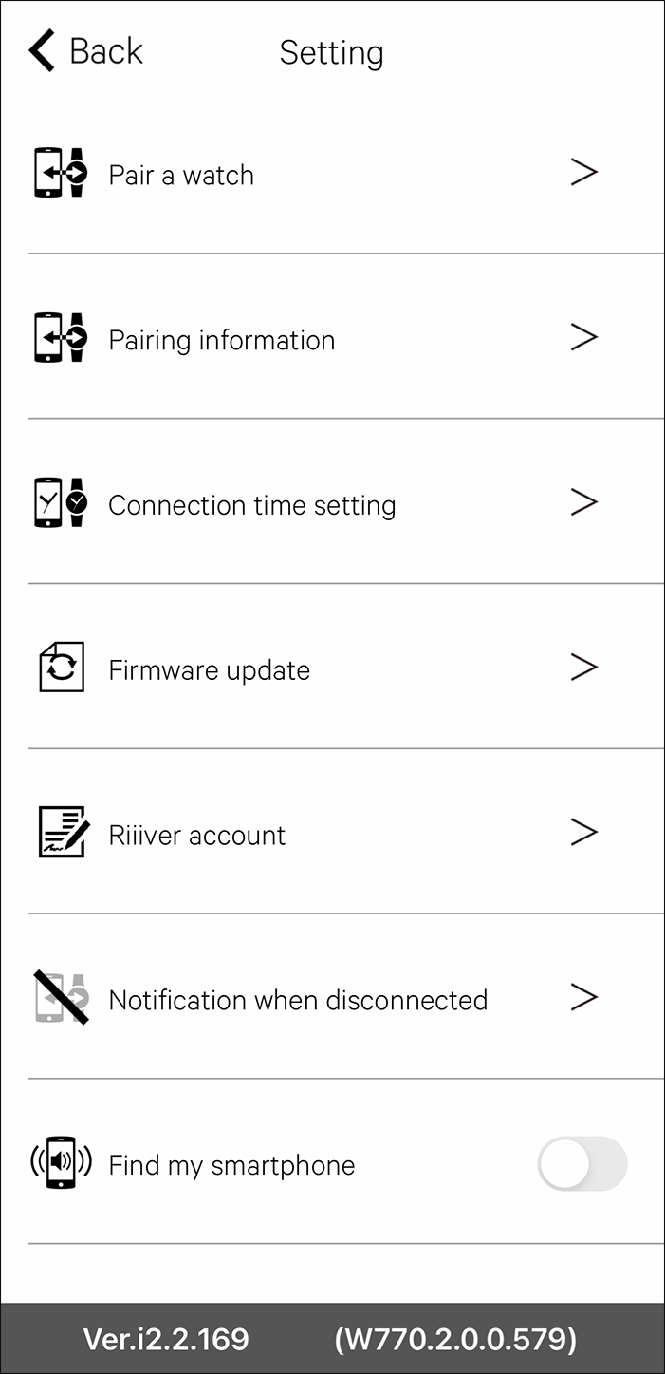Image resolution: width=665 pixels, height=1374 pixels.
Task: Expand Pairing information via right chevron
Action: [x=583, y=337]
